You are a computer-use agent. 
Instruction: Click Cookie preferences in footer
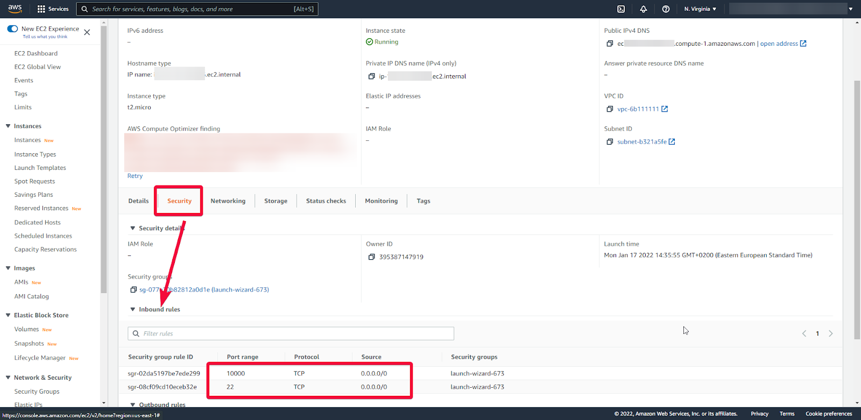[829, 414]
